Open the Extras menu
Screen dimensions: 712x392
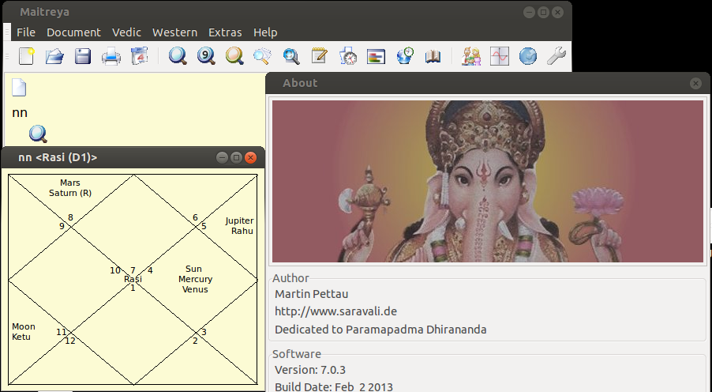point(225,32)
